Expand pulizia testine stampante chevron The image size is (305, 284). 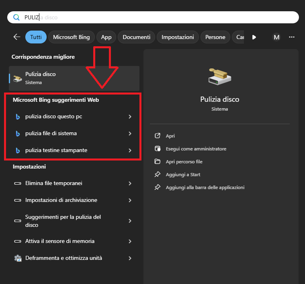click(x=130, y=150)
